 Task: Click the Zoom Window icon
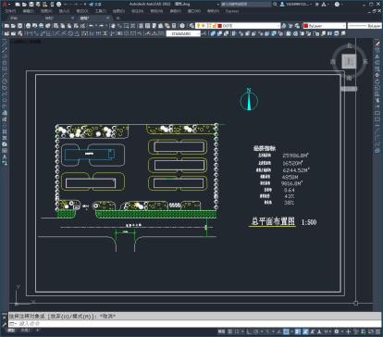click(127, 26)
